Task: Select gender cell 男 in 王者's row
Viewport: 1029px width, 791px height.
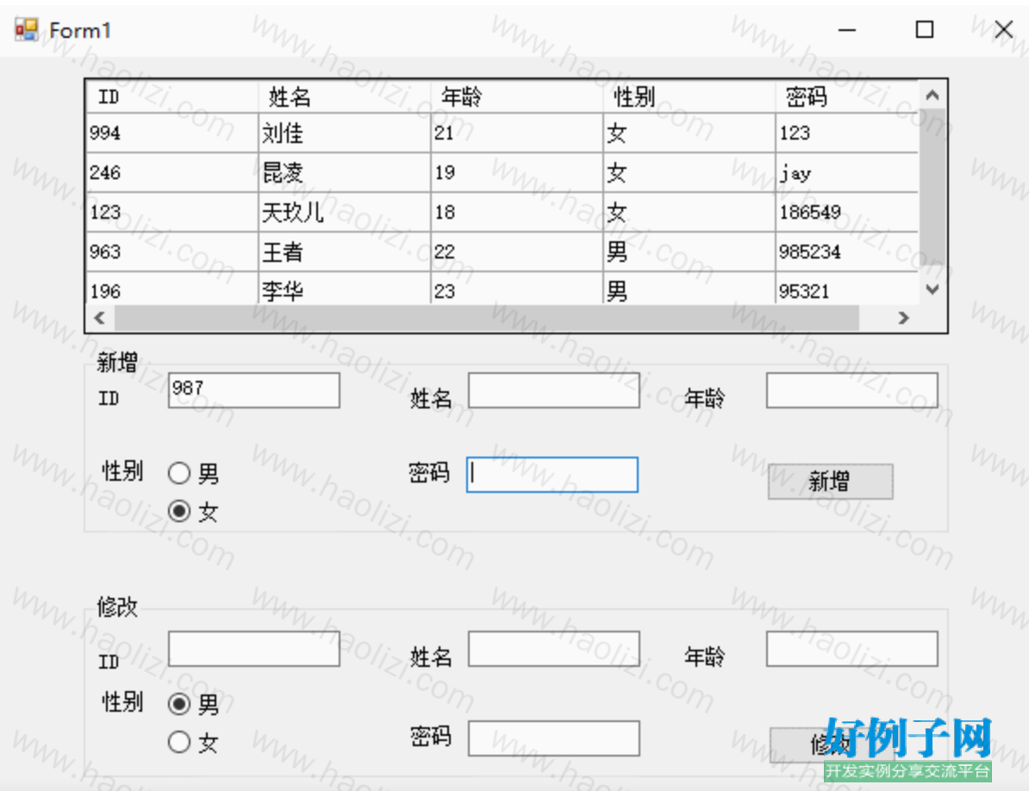Action: (689, 252)
